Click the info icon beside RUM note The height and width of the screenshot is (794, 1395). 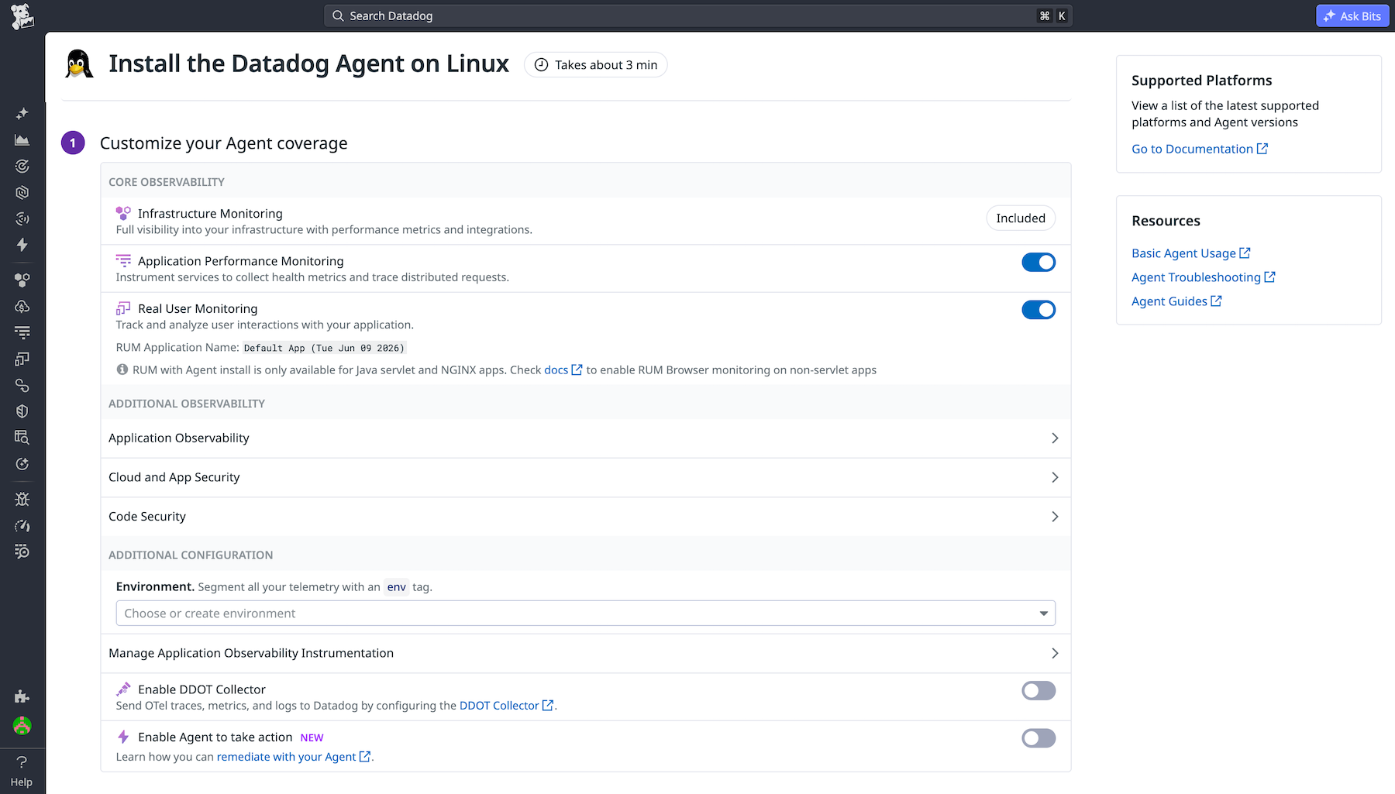pos(122,370)
